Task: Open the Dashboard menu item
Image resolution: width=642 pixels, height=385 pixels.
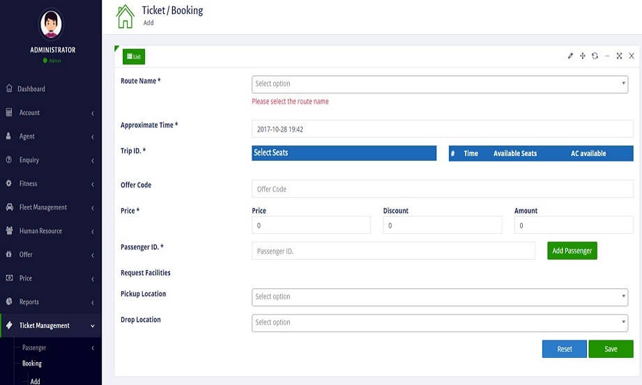Action: click(x=31, y=89)
